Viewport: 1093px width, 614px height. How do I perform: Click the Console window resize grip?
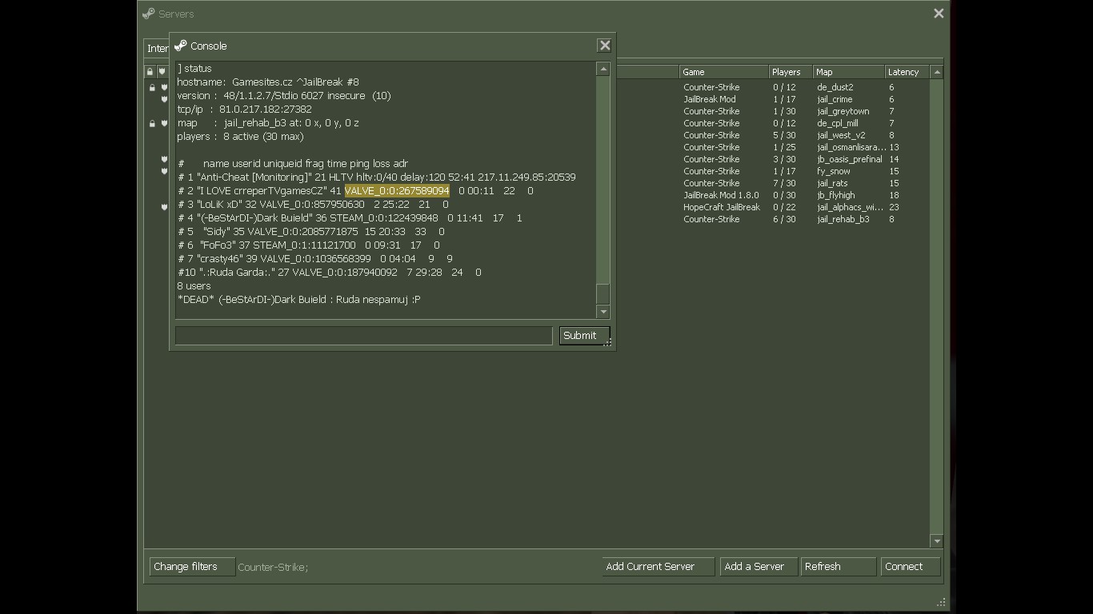tap(608, 342)
